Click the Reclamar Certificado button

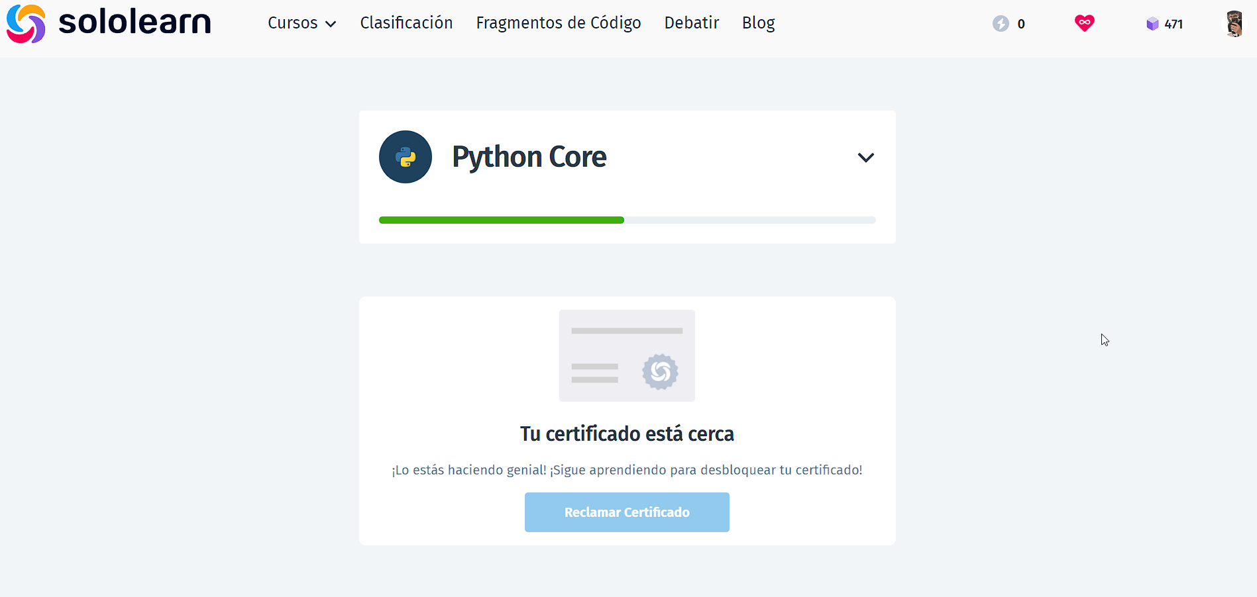[627, 512]
